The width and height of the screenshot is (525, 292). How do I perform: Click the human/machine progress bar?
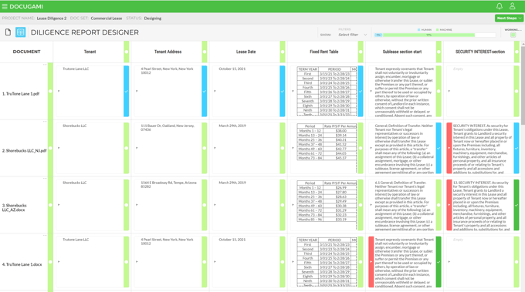[435, 35]
